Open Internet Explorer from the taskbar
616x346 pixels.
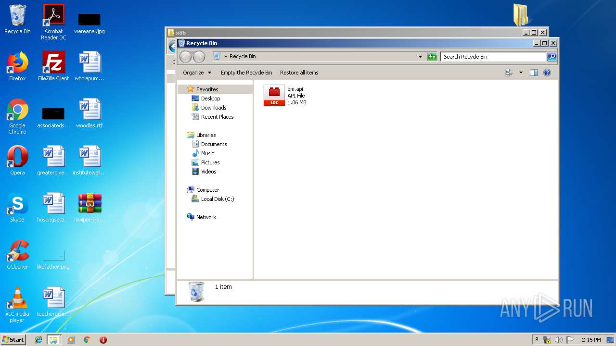[38, 340]
